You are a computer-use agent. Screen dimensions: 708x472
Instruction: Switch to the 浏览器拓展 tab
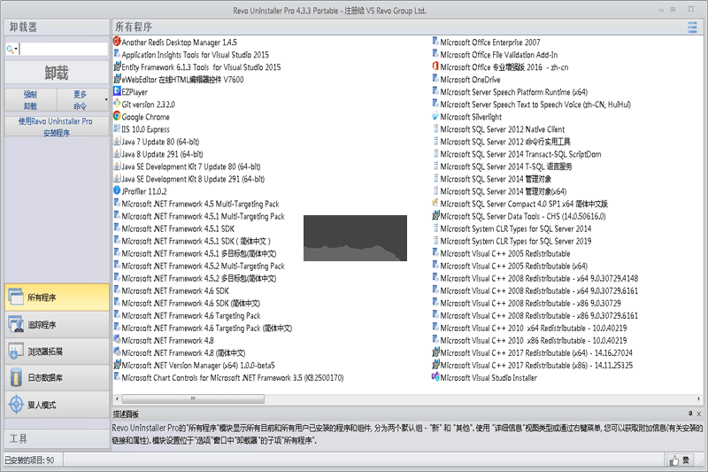pos(57,351)
